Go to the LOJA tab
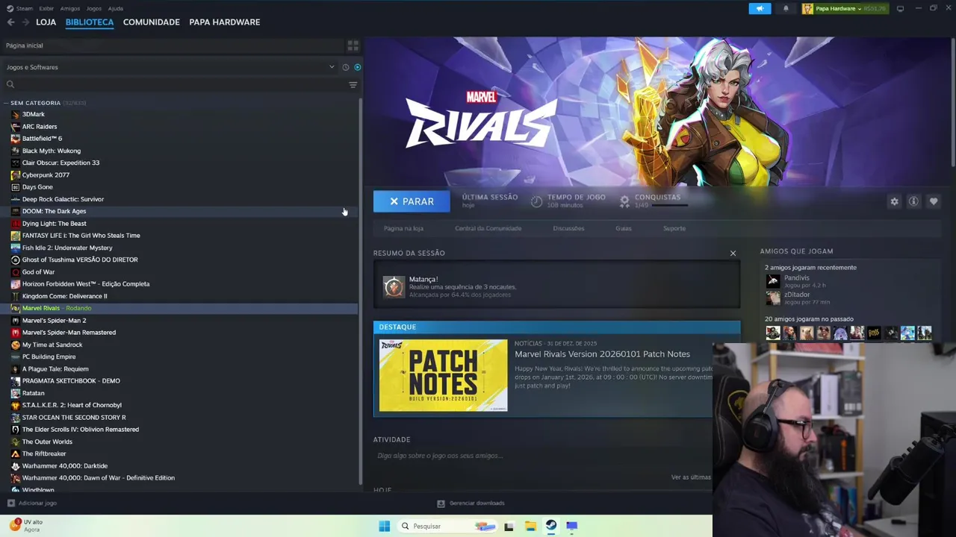Screen dimensions: 956x537 [x=46, y=22]
